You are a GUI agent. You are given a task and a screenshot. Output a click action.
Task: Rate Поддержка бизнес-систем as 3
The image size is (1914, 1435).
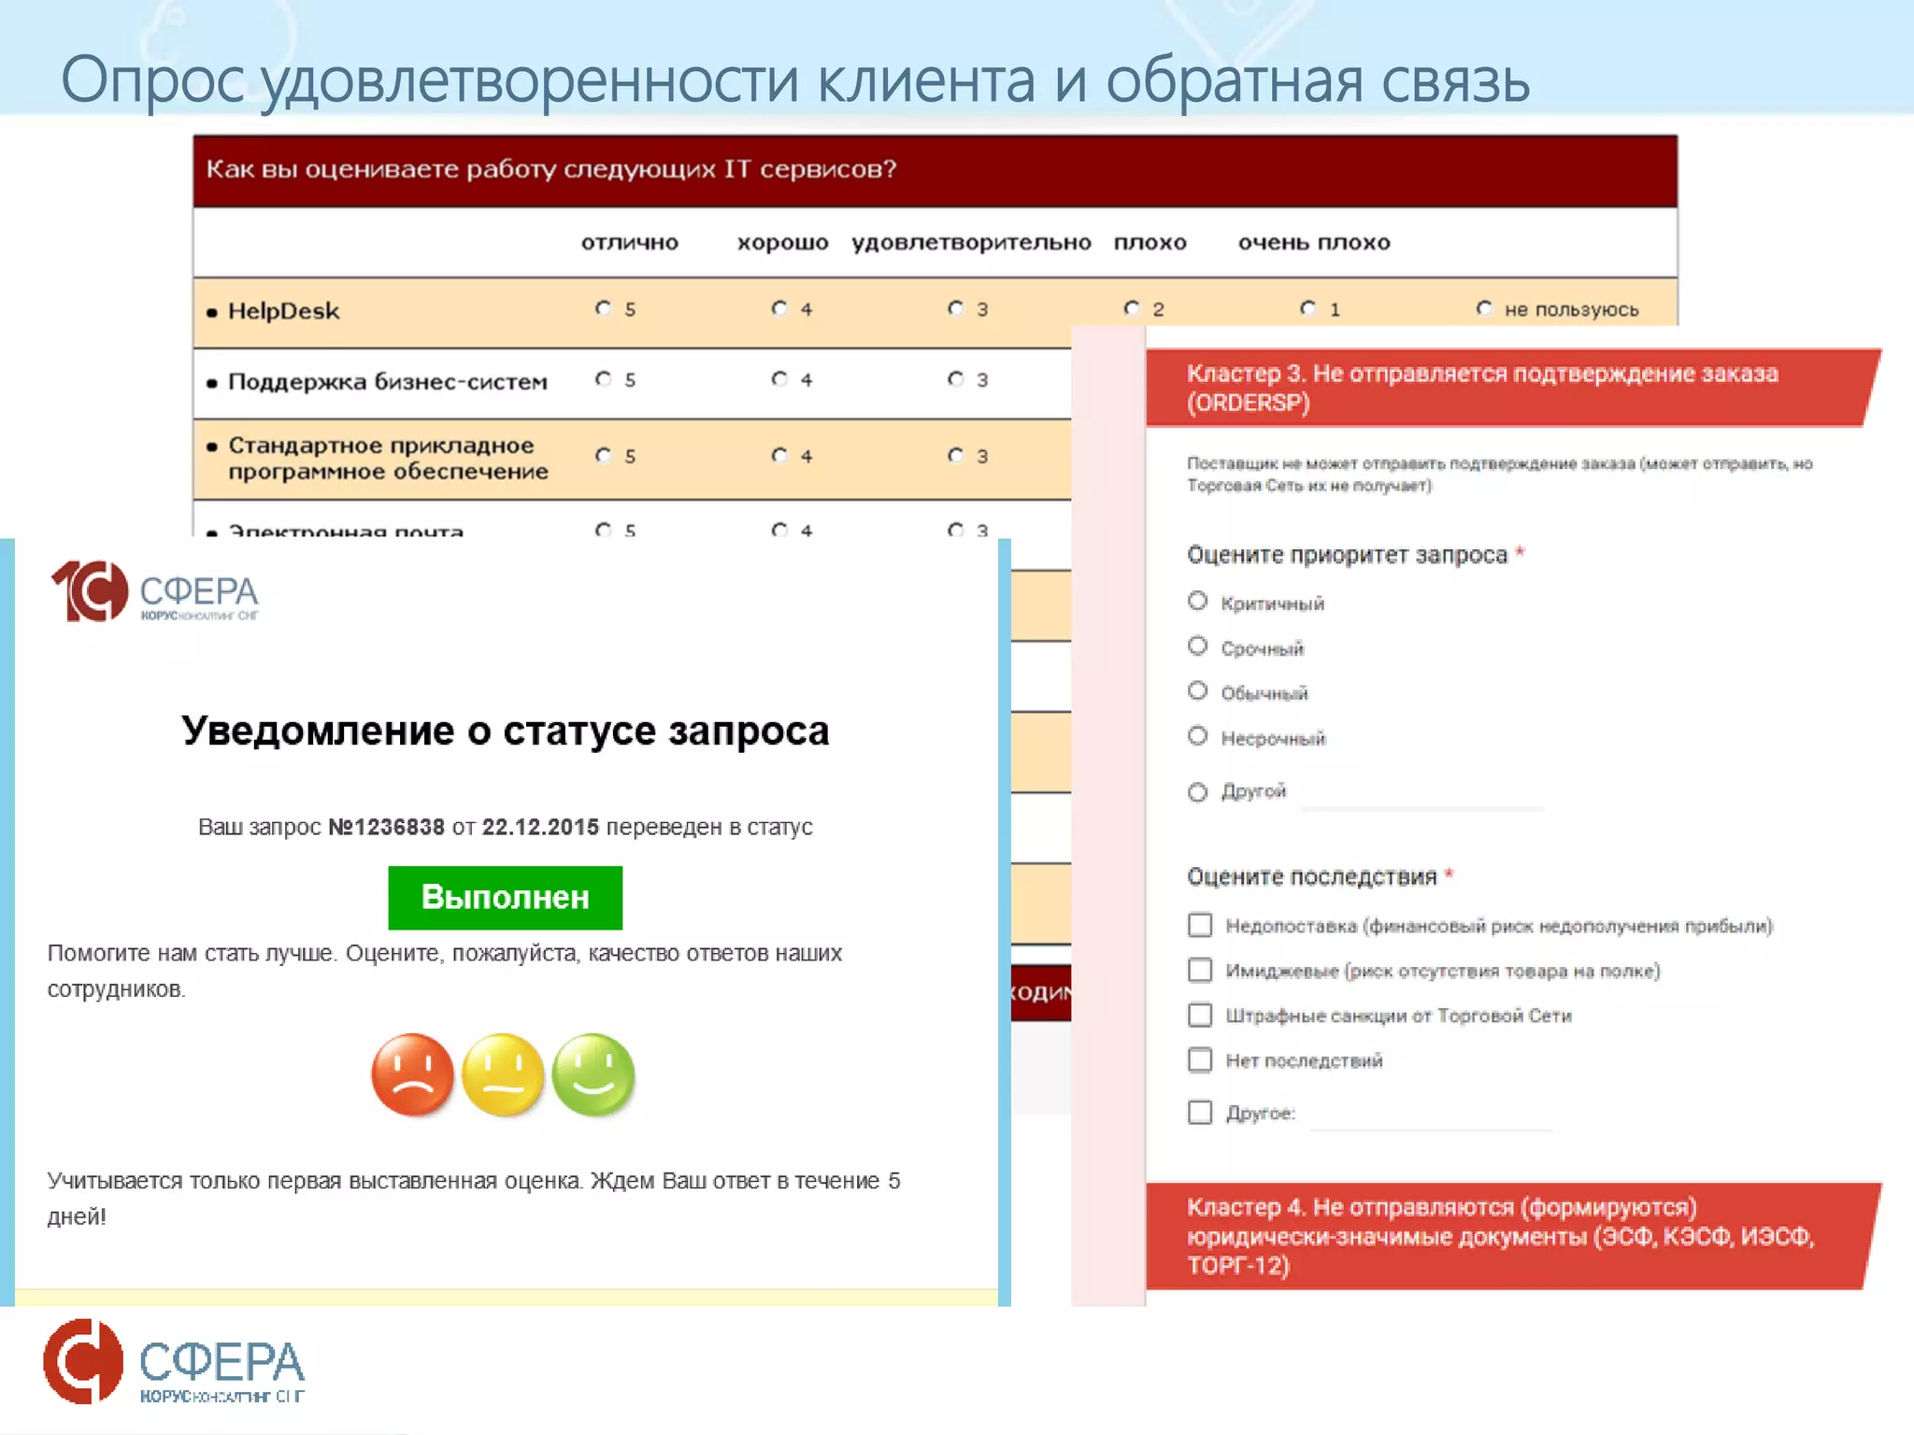pyautogui.click(x=955, y=379)
